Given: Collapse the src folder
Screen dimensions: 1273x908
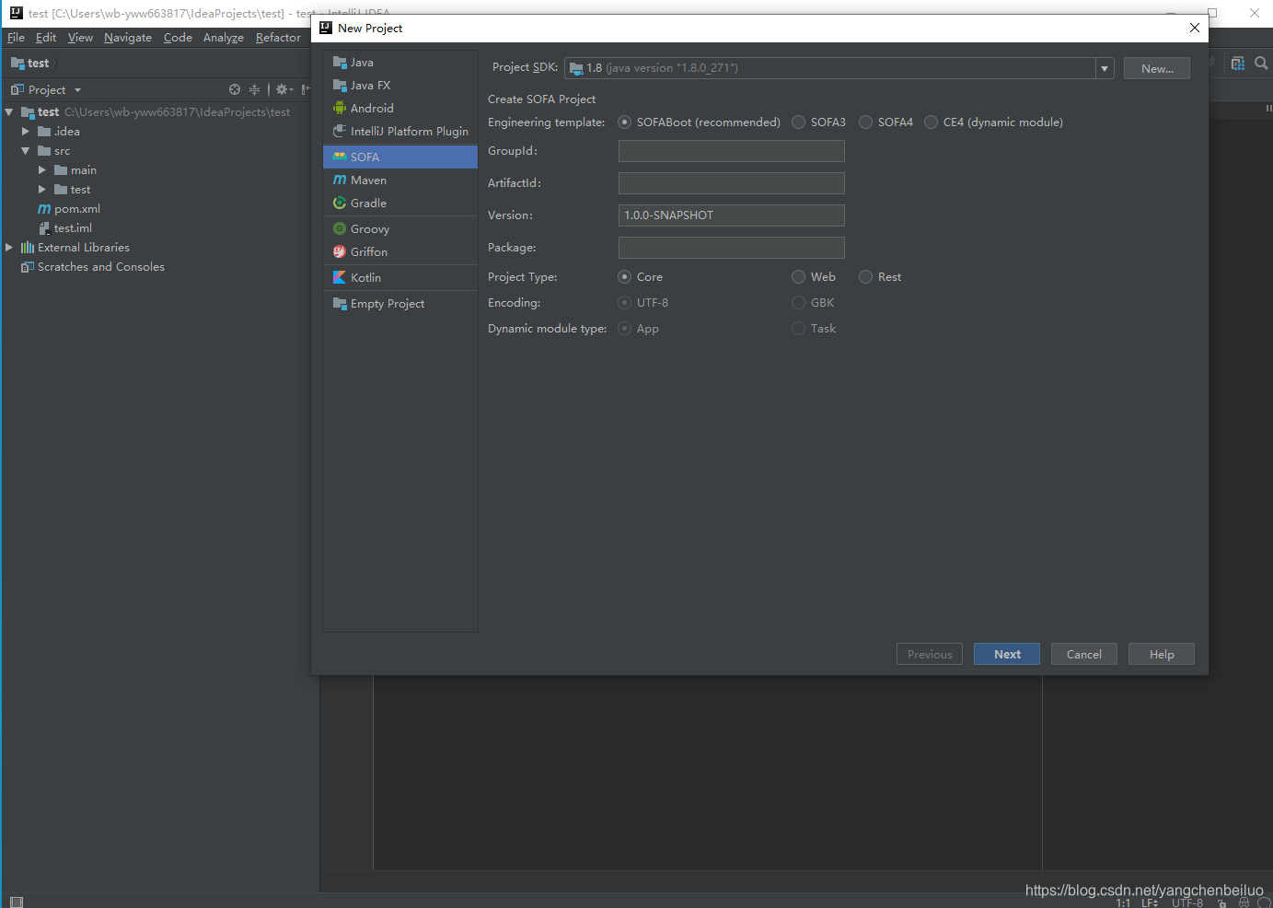Looking at the screenshot, I should [x=26, y=151].
